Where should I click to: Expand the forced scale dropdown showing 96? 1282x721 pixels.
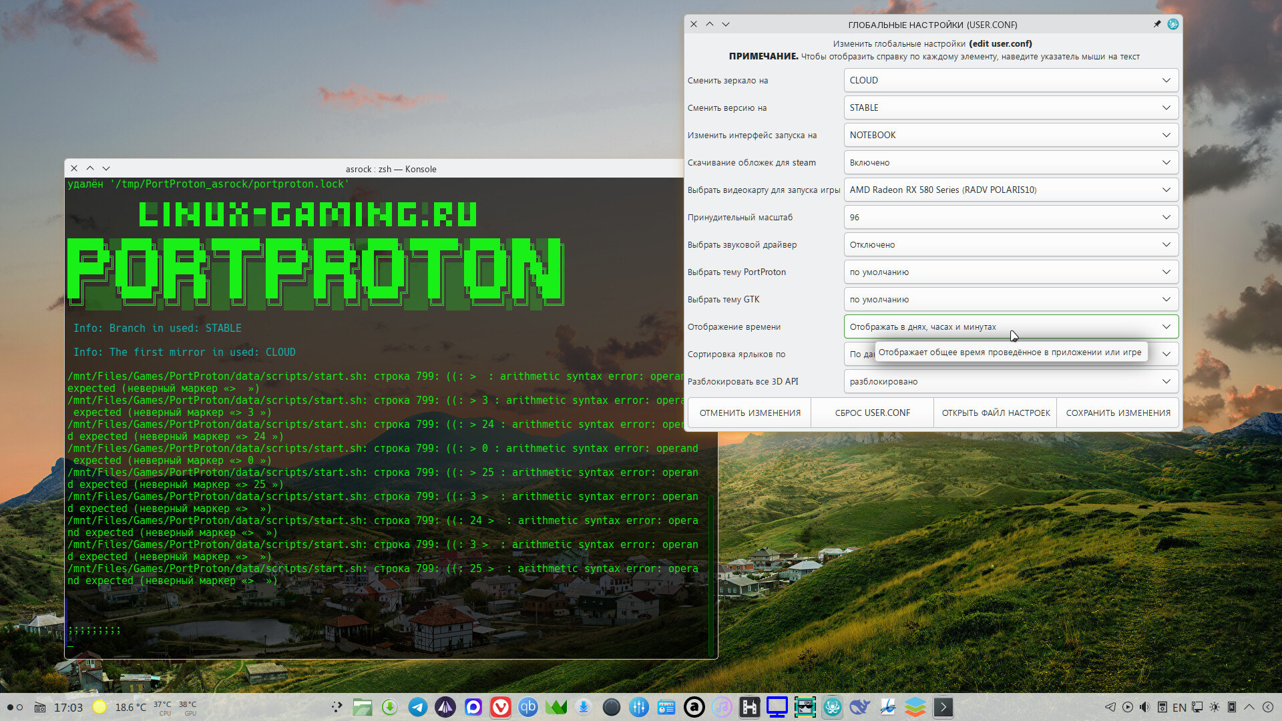1010,217
